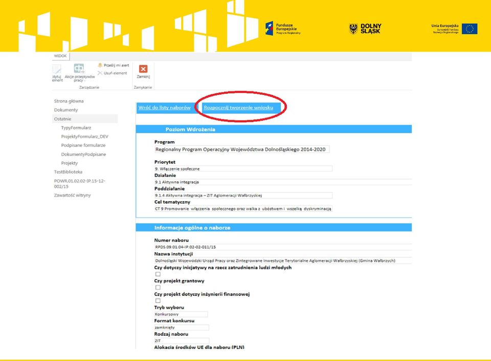Click the Edytuj element icon
Image resolution: width=491 pixels, height=361 pixels.
[x=57, y=69]
